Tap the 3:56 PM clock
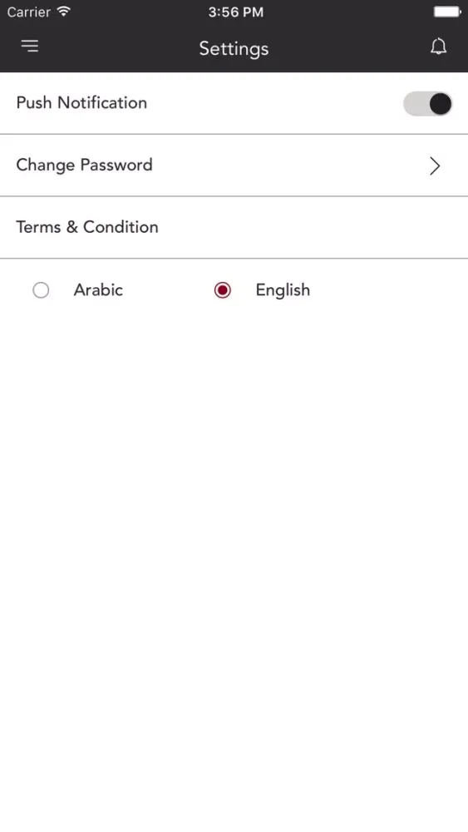 [x=235, y=12]
